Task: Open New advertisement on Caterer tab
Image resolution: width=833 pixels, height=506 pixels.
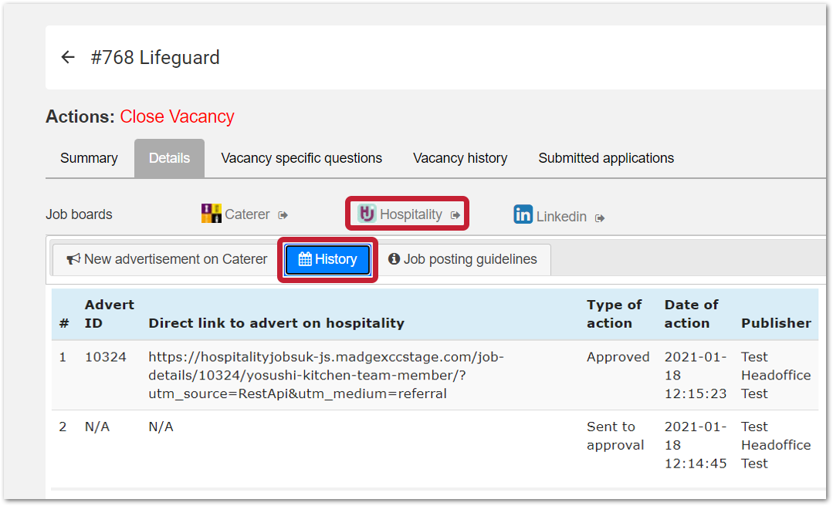Action: pos(168,259)
